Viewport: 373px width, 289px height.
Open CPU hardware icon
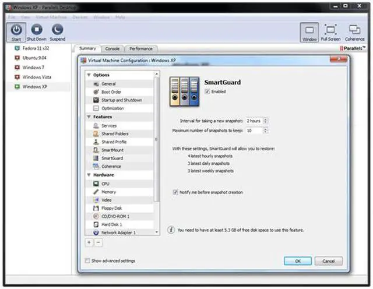pos(96,184)
